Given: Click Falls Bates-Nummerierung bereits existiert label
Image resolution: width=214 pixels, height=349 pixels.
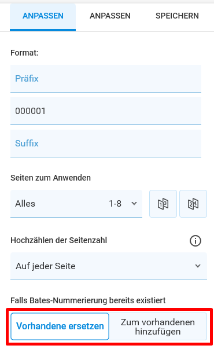Looking at the screenshot, I should pos(88,300).
